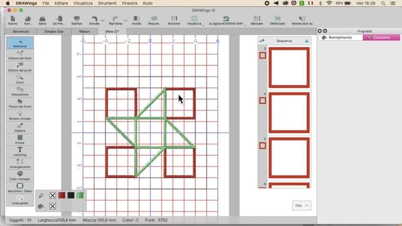Switch to the Benvenuto tab

point(21,31)
